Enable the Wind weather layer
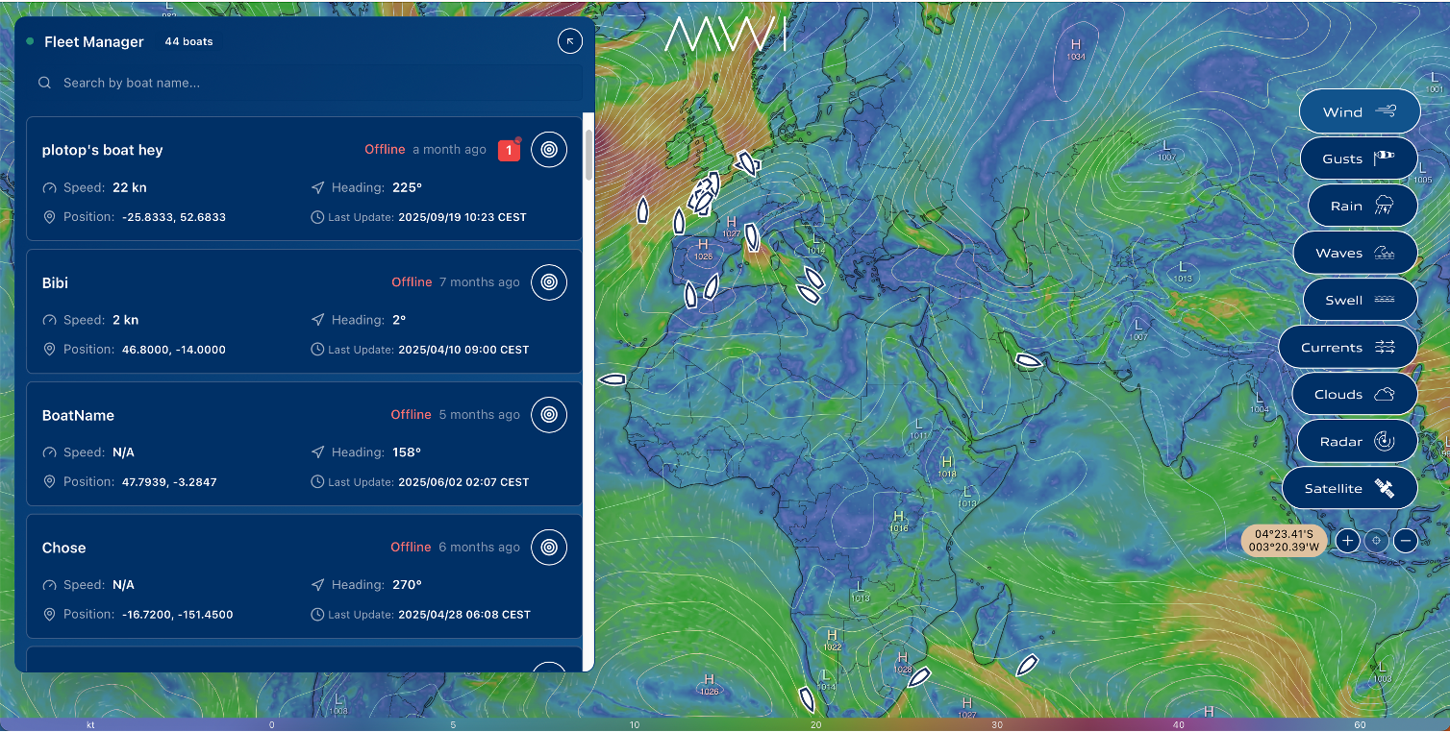This screenshot has width=1450, height=732. [x=1359, y=112]
